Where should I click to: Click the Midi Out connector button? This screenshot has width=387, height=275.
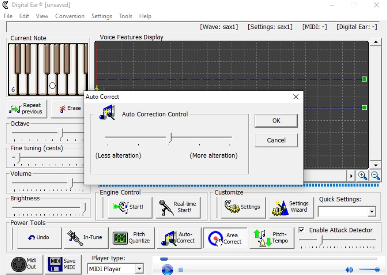point(25,264)
